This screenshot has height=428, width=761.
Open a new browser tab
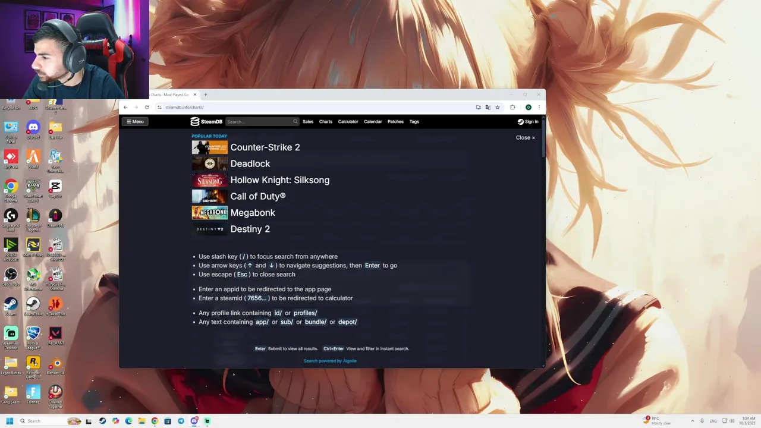[206, 95]
